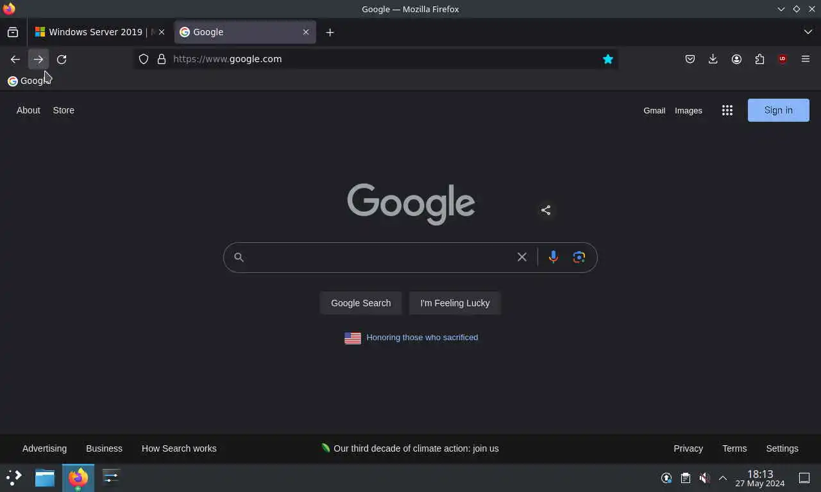Open the Honoring those who sacrificed link
Image resolution: width=821 pixels, height=492 pixels.
pos(422,337)
